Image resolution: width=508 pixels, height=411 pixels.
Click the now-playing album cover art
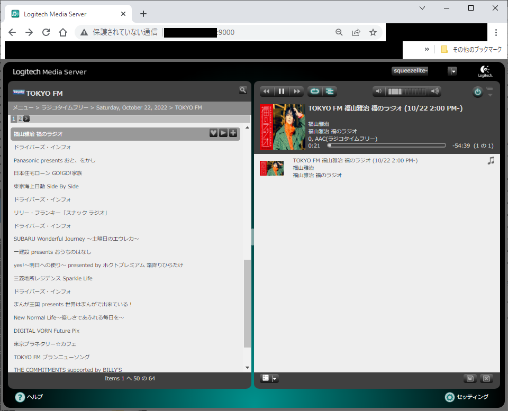click(x=283, y=127)
